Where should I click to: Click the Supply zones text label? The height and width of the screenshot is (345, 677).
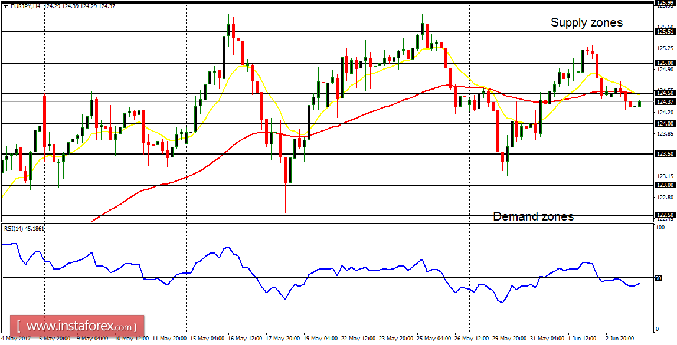tap(586, 22)
